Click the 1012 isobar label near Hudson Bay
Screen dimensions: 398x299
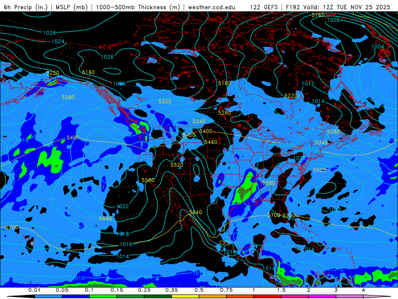(x=308, y=83)
